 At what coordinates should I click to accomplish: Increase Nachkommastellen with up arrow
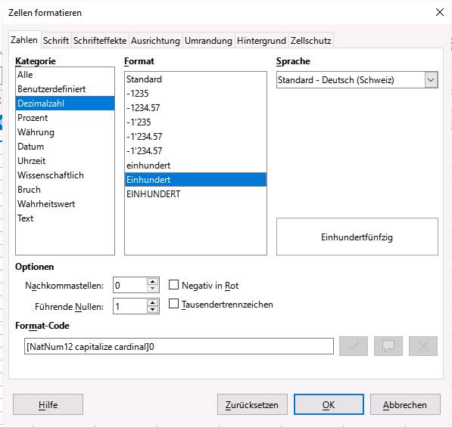coord(152,281)
